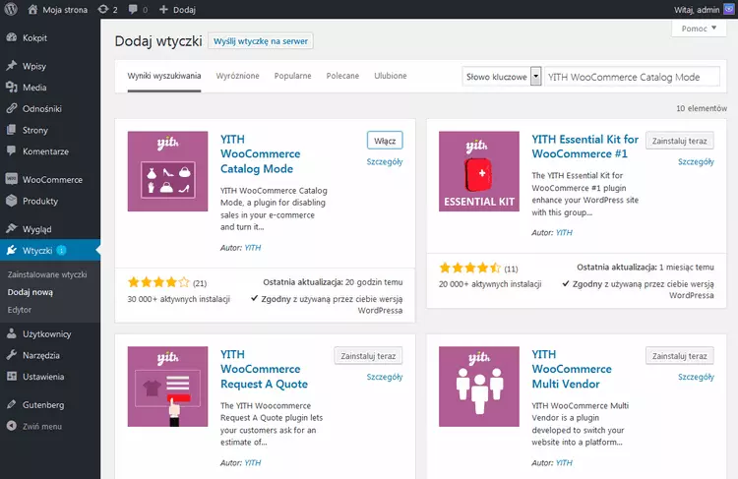Switch to Wyróżnione tab
This screenshot has height=479, width=738.
(x=238, y=76)
